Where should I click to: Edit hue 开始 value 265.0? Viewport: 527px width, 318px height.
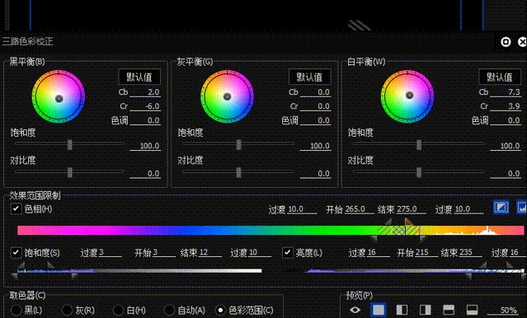tap(360, 209)
